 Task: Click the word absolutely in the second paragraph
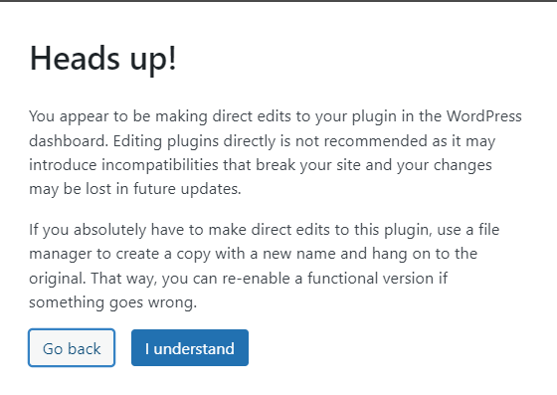point(110,230)
